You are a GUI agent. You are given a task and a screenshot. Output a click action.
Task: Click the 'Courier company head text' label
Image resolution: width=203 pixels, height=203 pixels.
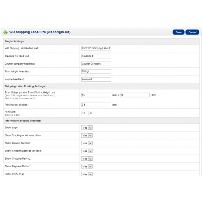(x=20, y=64)
